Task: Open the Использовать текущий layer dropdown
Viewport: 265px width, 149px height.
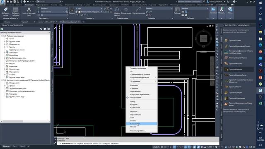Action: tap(90, 12)
